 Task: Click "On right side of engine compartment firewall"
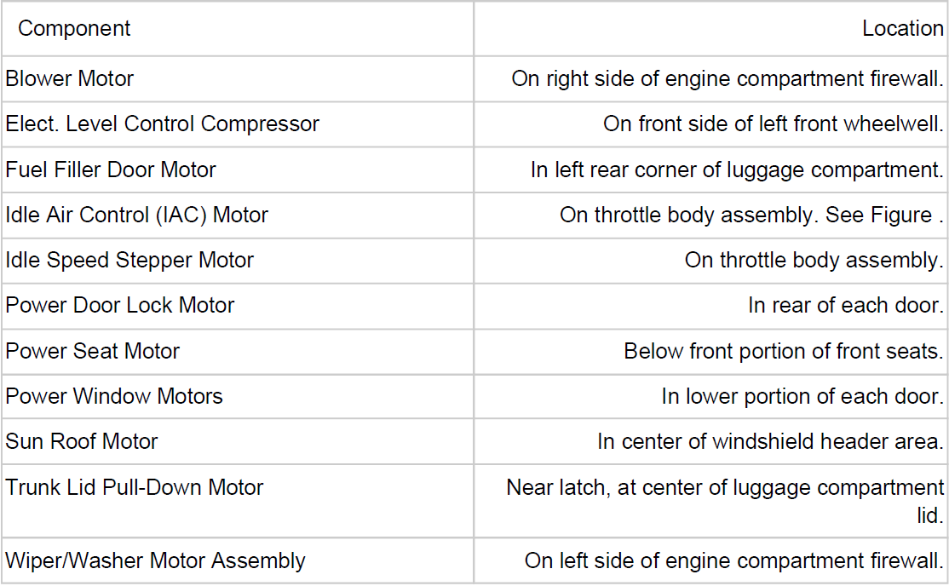pyautogui.click(x=727, y=79)
